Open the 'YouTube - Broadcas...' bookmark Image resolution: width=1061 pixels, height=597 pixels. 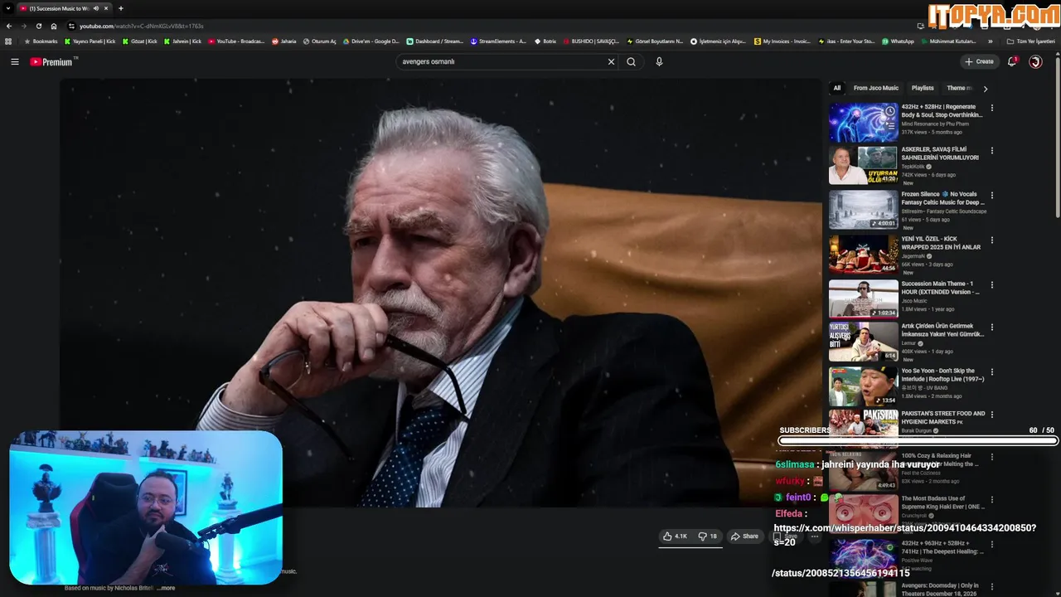click(x=236, y=41)
